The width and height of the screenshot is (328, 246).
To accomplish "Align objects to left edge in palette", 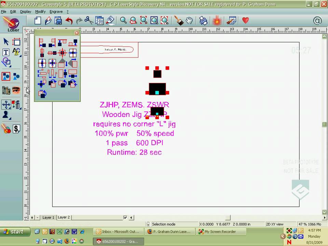I will point(42,43).
